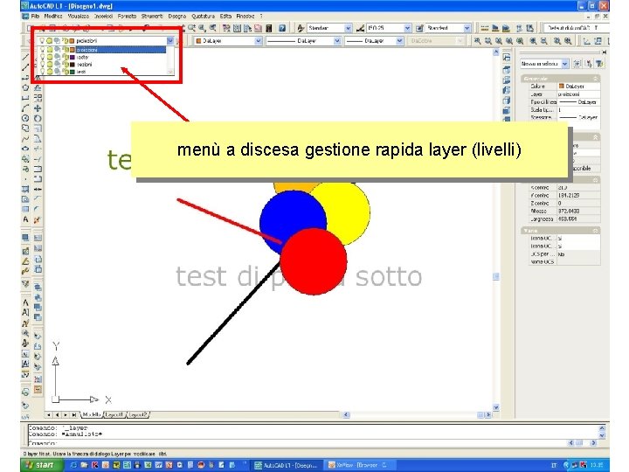Screen dimensions: 629x472
Task: Click the Dimension style icon beside ISO-25
Action: click(x=360, y=28)
